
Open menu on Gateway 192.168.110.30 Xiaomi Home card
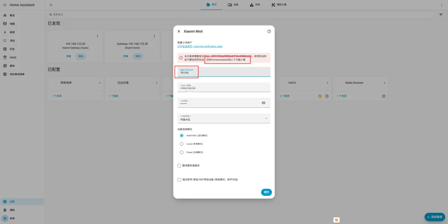click(x=154, y=36)
